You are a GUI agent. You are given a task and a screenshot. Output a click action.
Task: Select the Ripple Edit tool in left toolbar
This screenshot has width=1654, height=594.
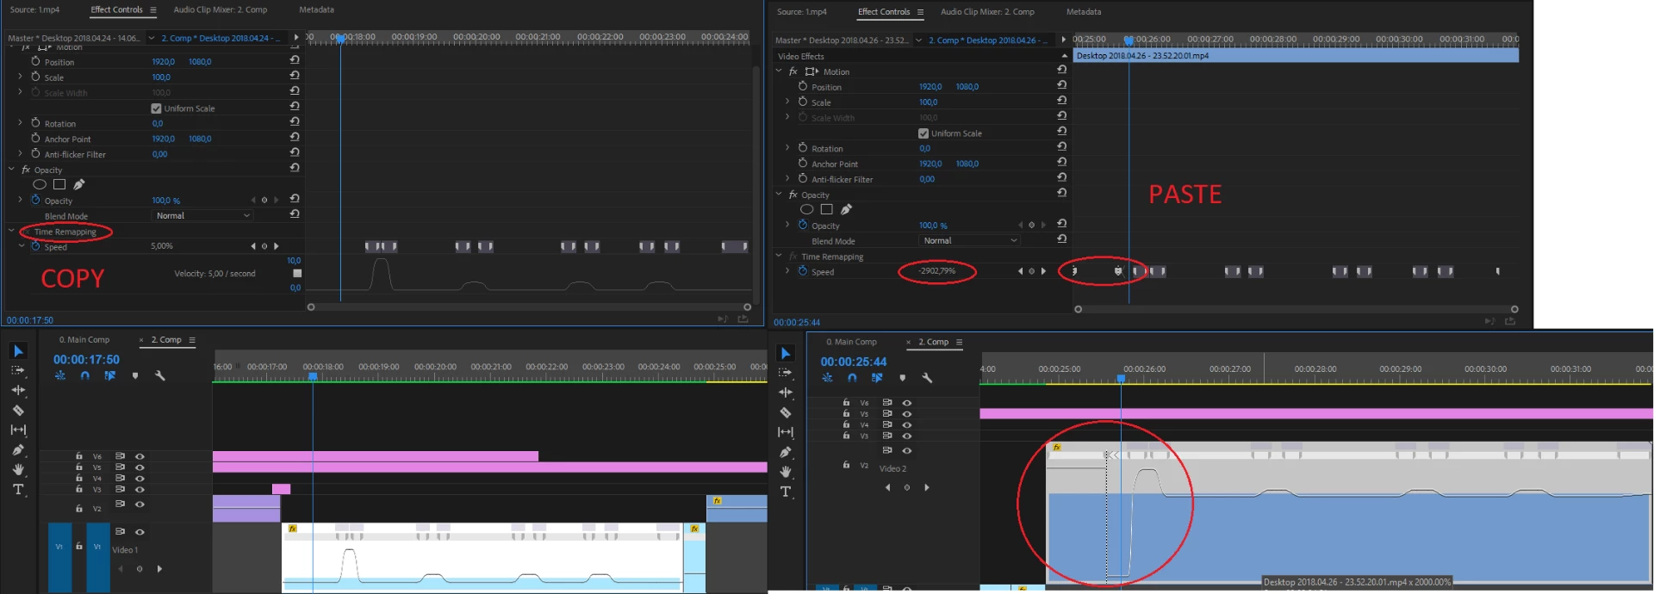coord(18,390)
